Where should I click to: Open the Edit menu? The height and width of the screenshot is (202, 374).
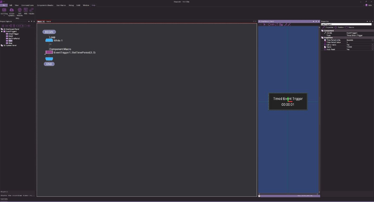[x=11, y=5]
